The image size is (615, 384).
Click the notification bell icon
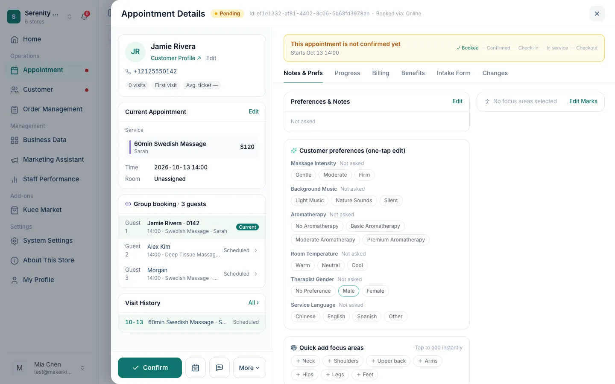(x=84, y=17)
